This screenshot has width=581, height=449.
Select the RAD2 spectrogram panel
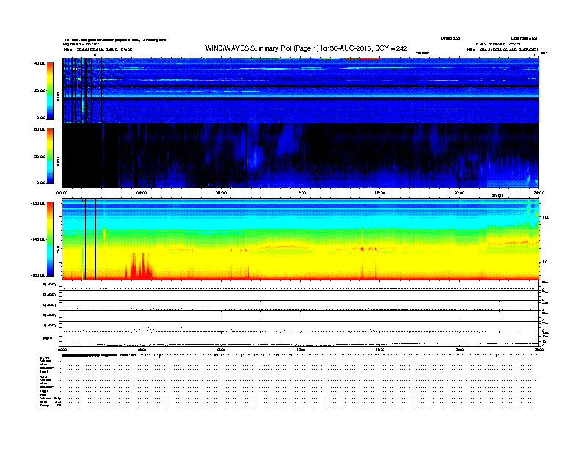[300, 90]
